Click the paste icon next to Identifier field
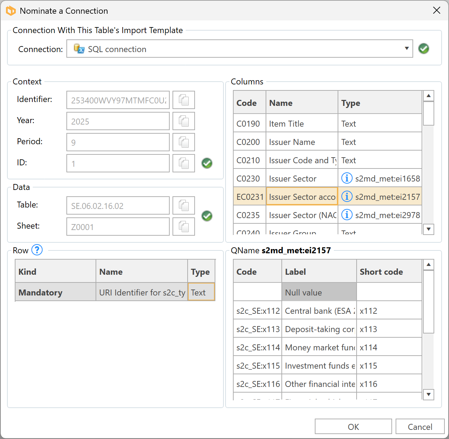 pyautogui.click(x=183, y=100)
